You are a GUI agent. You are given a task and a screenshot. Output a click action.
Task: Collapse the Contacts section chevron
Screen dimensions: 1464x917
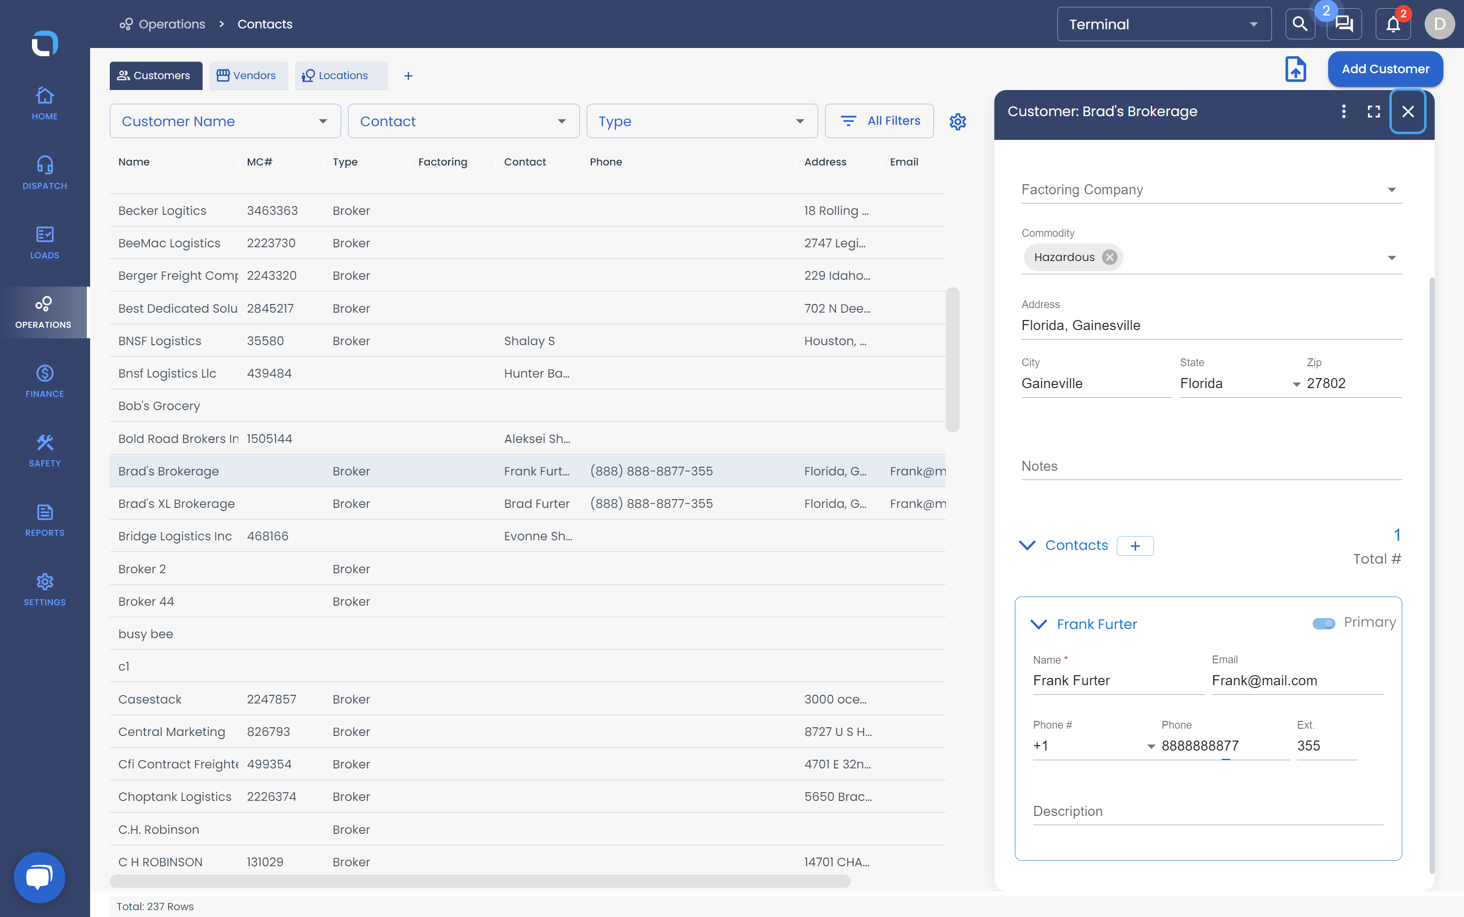point(1027,545)
